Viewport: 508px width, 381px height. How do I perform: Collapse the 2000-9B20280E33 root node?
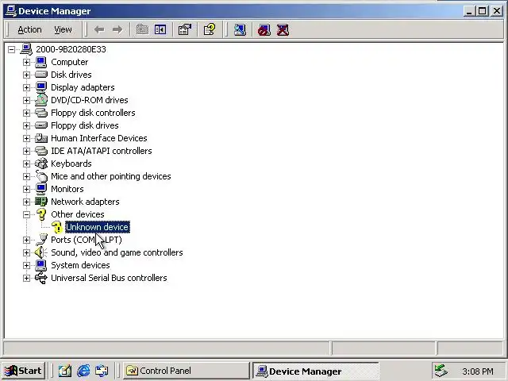11,49
